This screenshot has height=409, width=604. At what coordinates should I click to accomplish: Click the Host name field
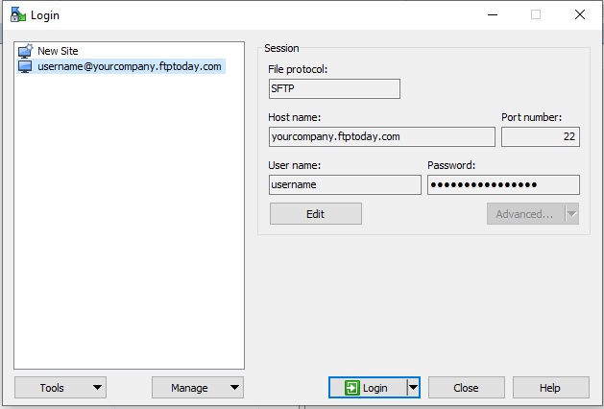point(382,136)
